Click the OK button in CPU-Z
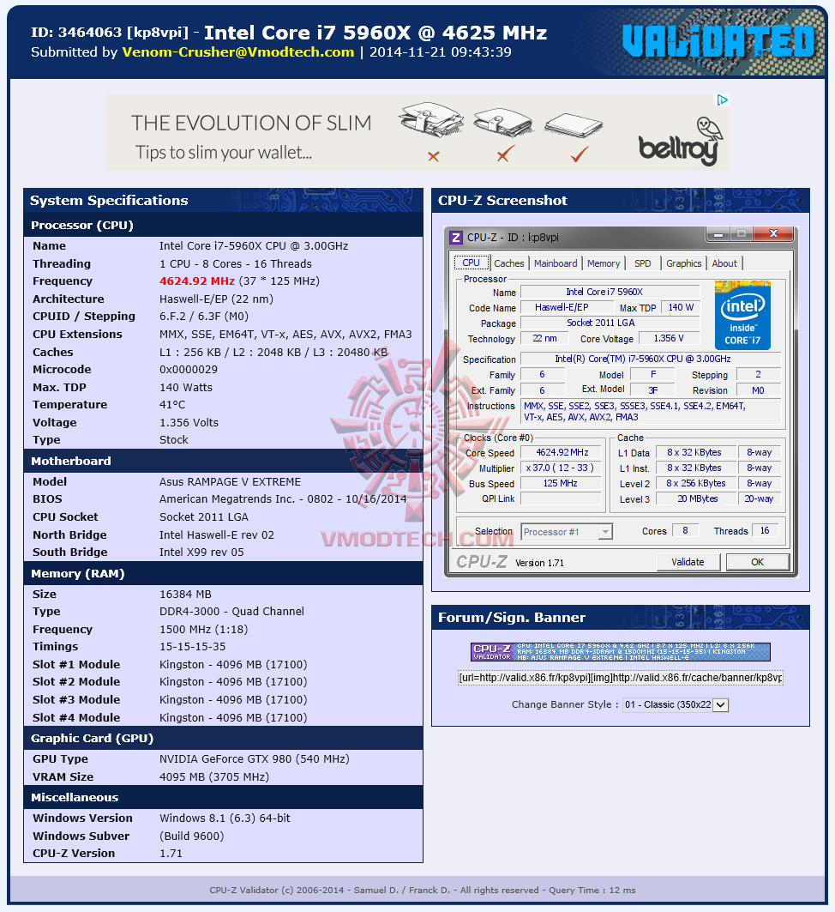The image size is (835, 912). pos(757,562)
